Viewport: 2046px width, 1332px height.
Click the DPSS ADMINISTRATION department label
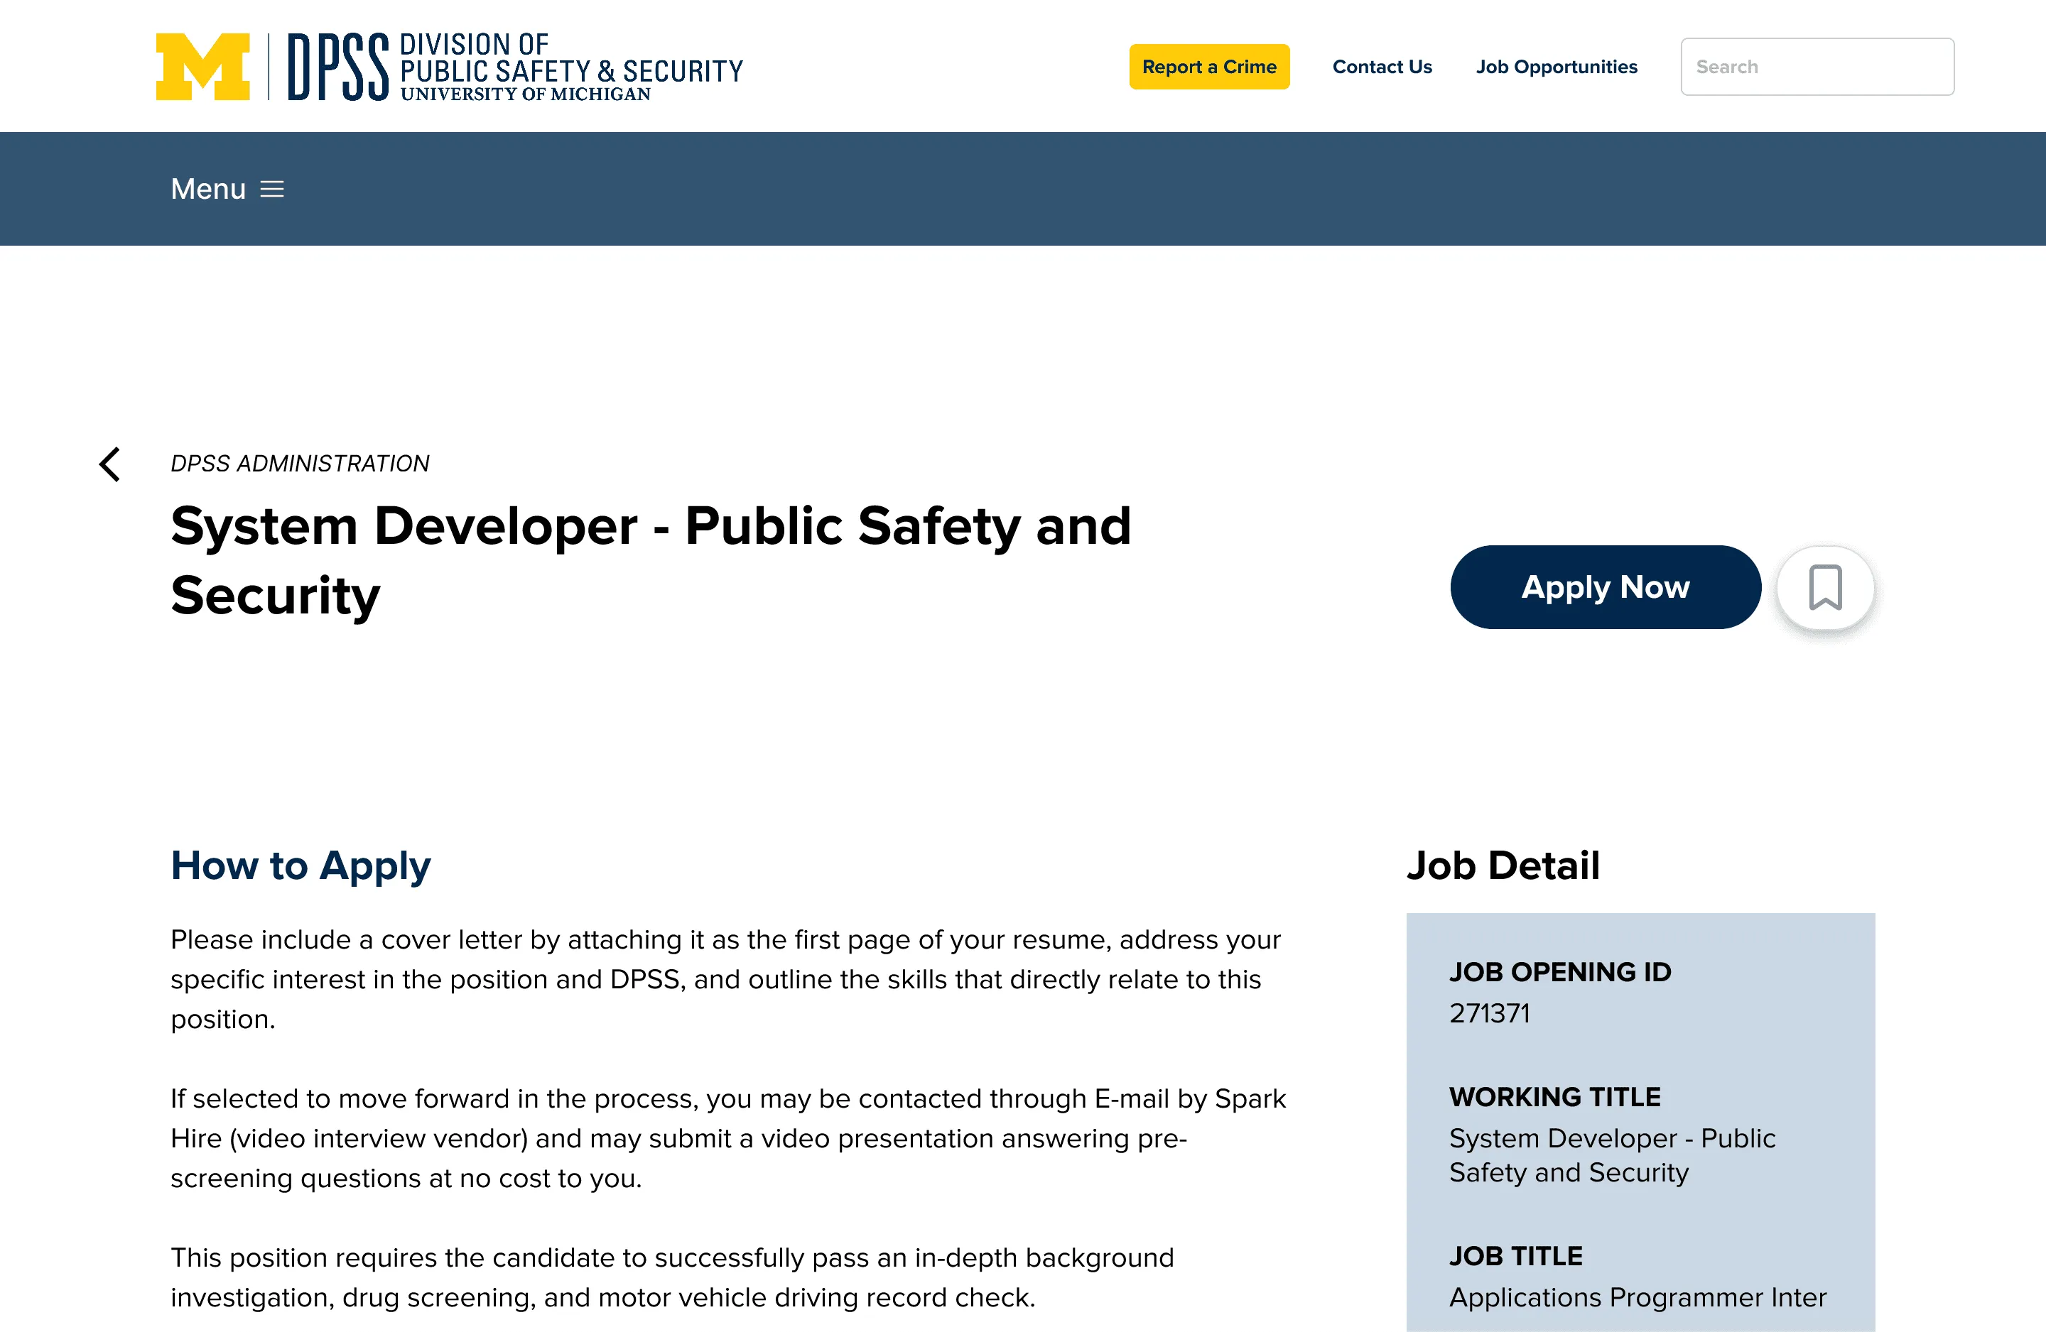300,464
